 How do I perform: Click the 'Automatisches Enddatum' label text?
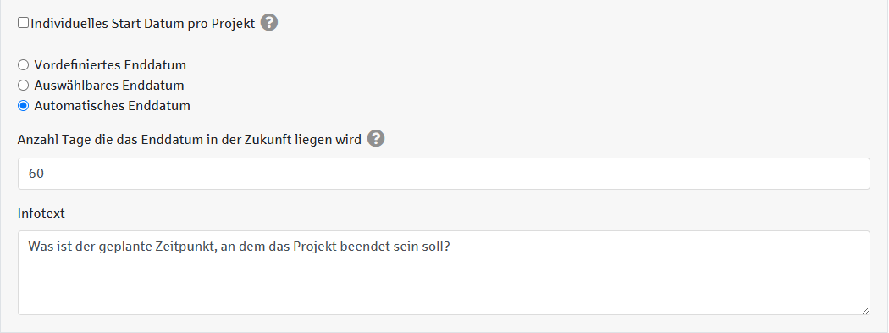point(113,106)
